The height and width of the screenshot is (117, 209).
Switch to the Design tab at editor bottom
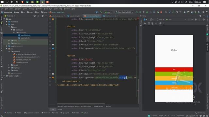pyautogui.click(x=60, y=110)
